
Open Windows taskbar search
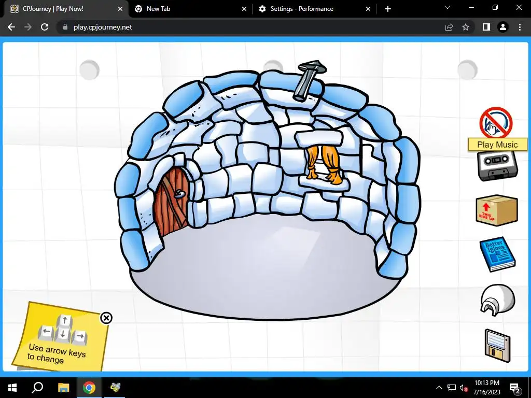37,388
